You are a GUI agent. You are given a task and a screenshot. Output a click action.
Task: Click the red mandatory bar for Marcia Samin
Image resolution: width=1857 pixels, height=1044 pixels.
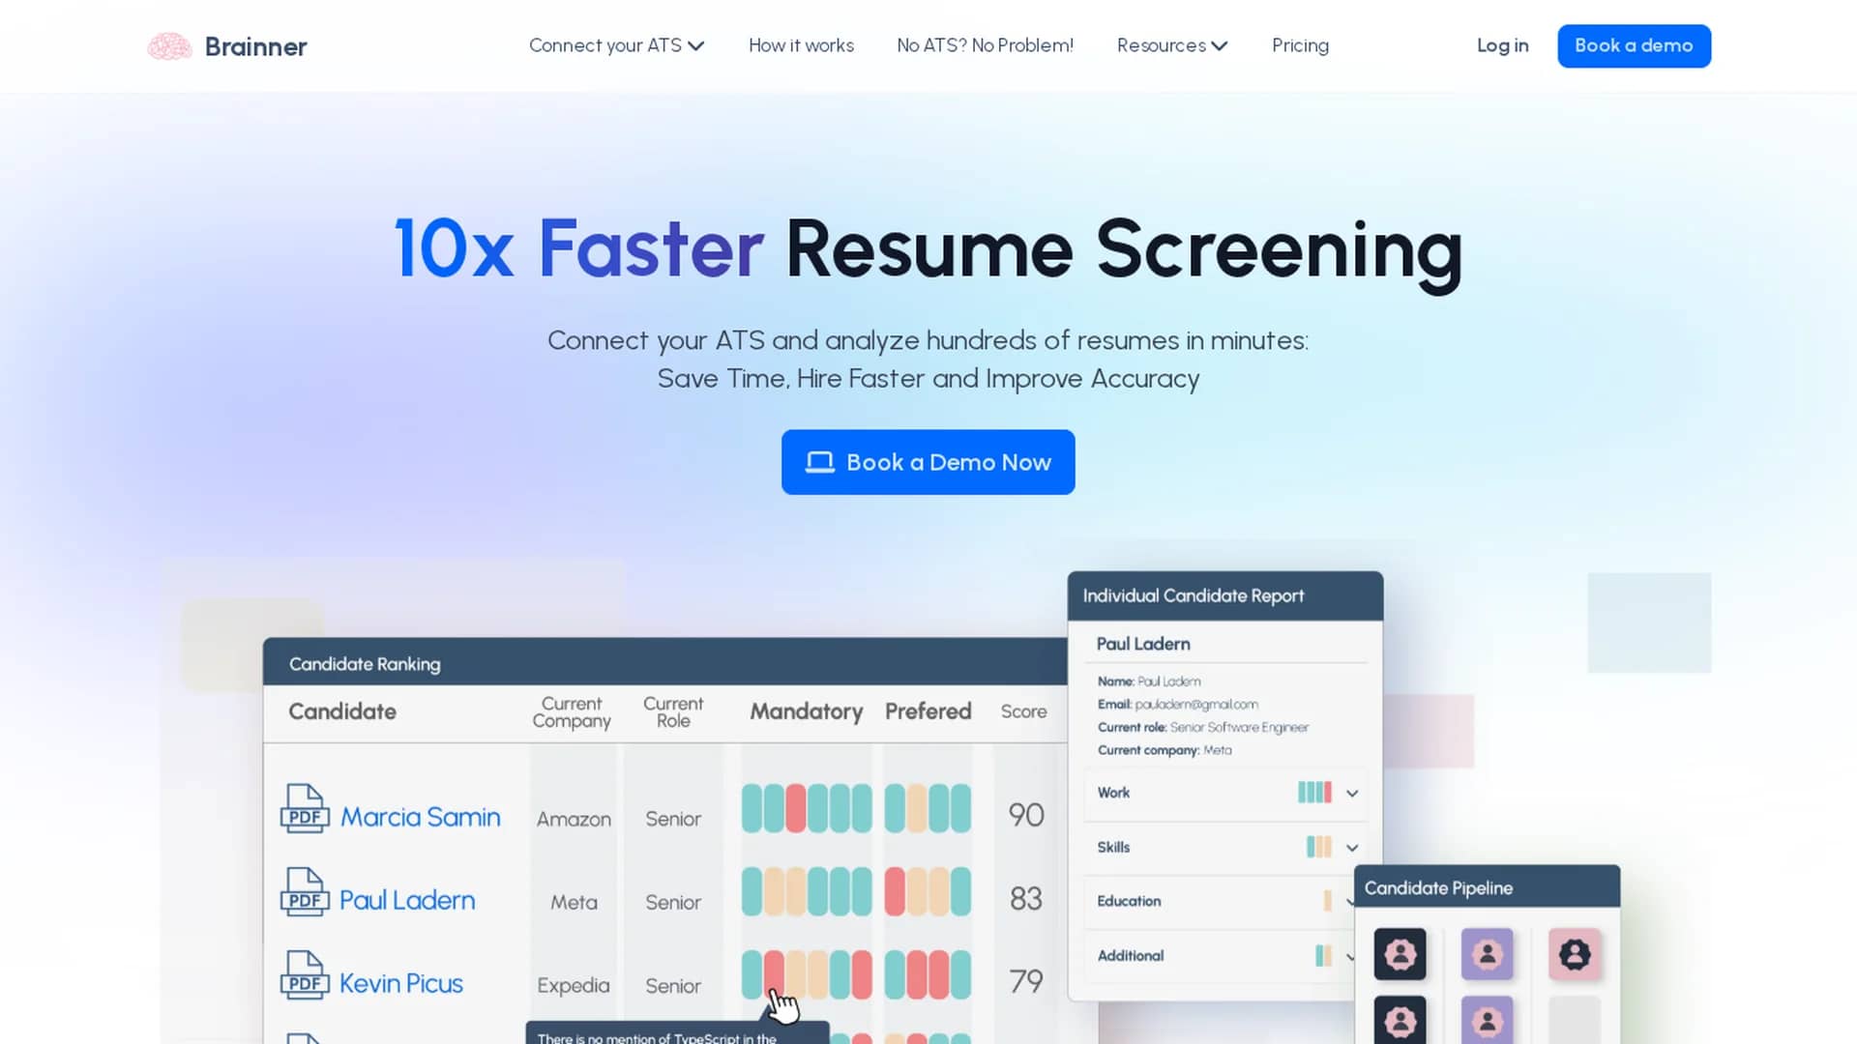(795, 808)
